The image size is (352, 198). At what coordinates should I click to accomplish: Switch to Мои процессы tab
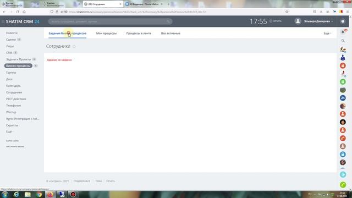pos(106,33)
